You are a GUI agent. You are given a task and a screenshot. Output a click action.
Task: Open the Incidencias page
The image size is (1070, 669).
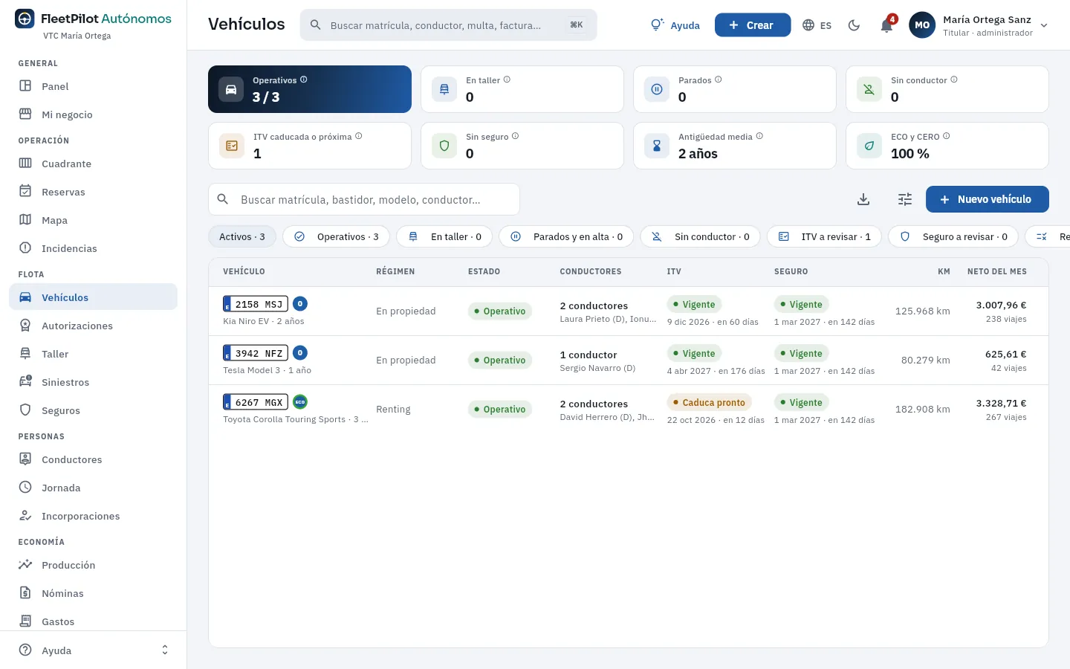(x=93, y=248)
